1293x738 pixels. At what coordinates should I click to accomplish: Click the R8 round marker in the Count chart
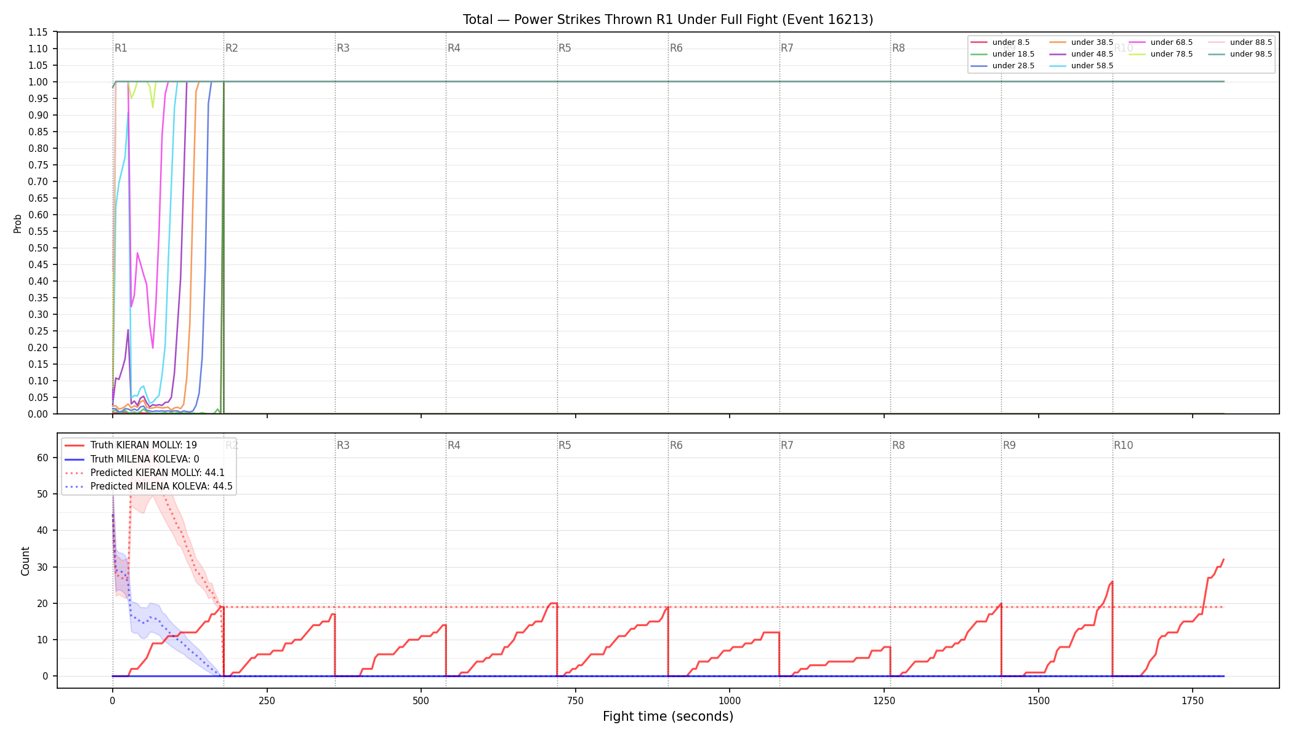coord(898,445)
